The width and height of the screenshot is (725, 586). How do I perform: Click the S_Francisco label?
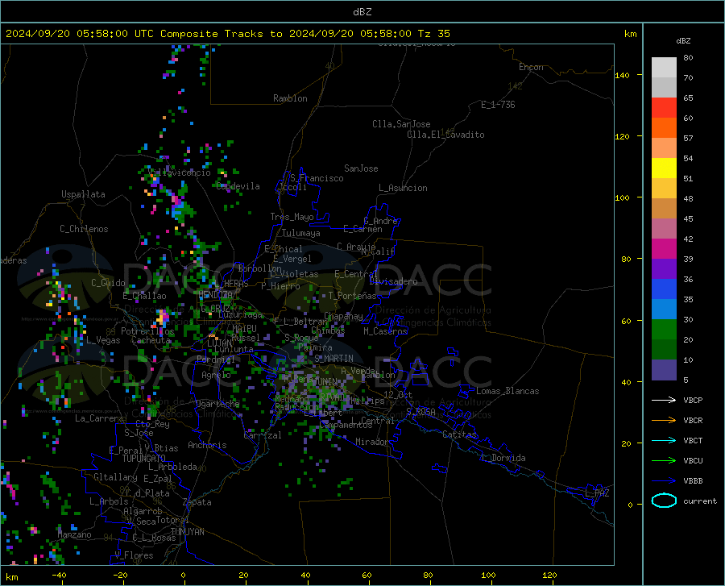pos(317,178)
